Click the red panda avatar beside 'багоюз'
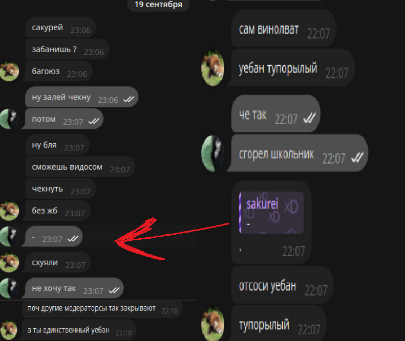Screen dimensions: 405x341 pos(9,72)
